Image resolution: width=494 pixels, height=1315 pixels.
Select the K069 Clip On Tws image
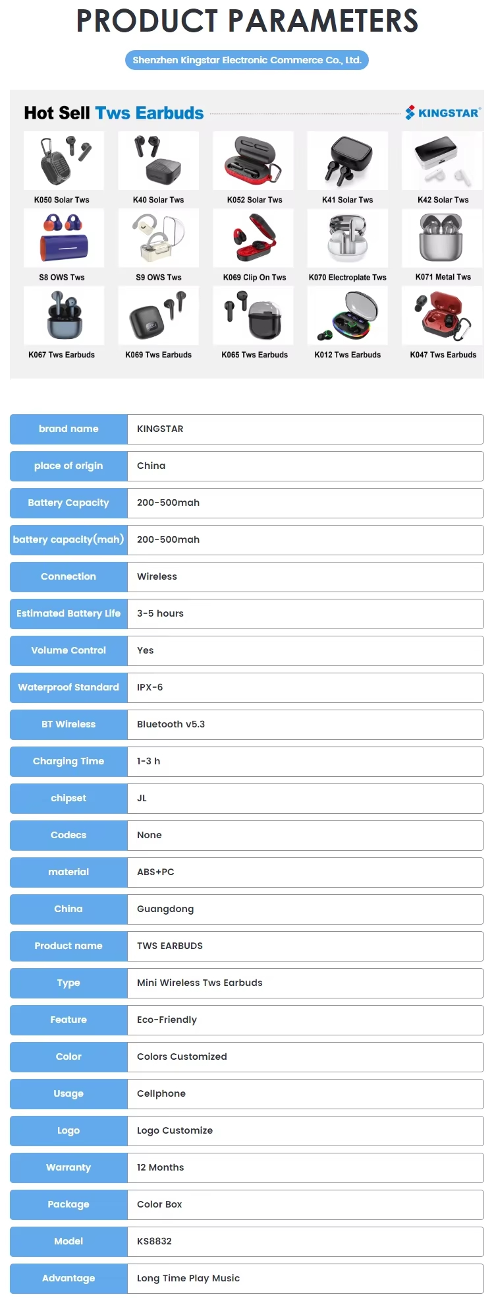tap(254, 238)
